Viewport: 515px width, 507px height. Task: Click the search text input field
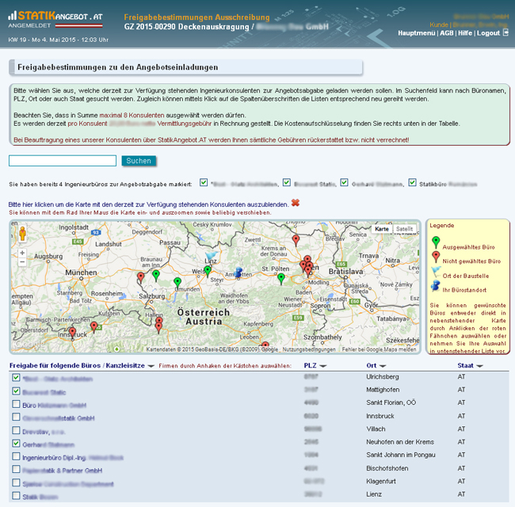pyautogui.click(x=63, y=161)
